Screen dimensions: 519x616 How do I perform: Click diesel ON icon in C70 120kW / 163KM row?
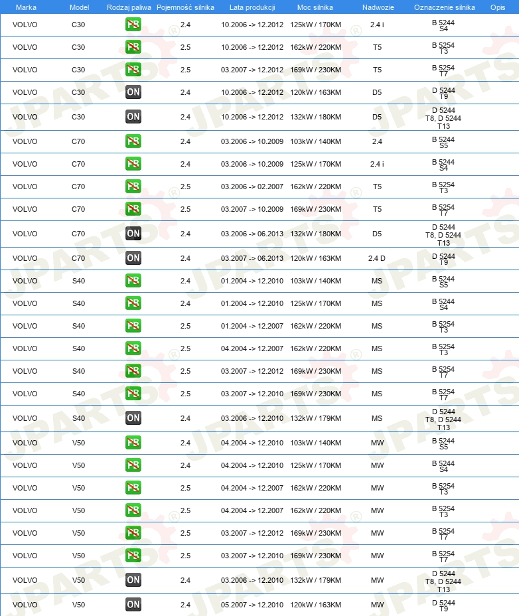tap(133, 258)
